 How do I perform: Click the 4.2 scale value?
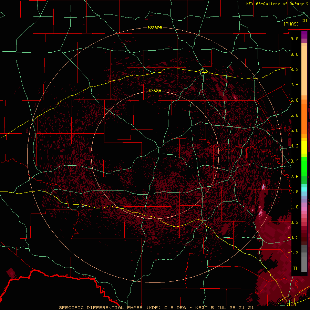tap(294, 146)
